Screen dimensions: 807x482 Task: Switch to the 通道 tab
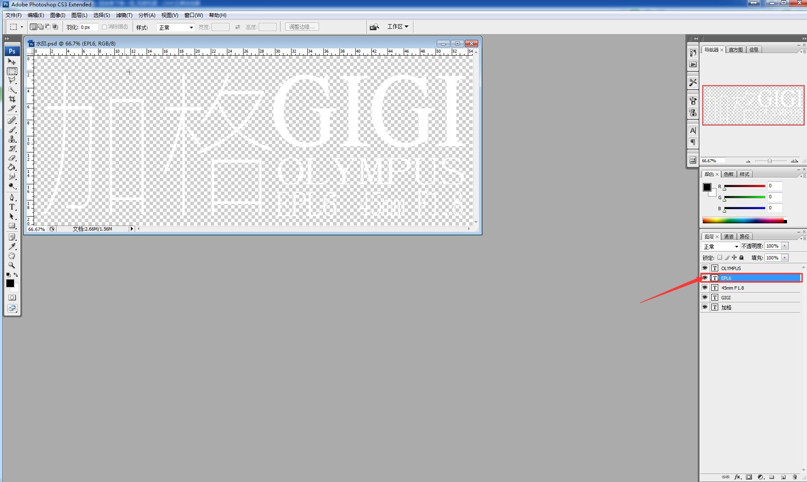pyautogui.click(x=729, y=237)
